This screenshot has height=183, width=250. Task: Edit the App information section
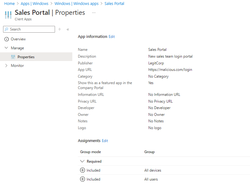coord(112,37)
